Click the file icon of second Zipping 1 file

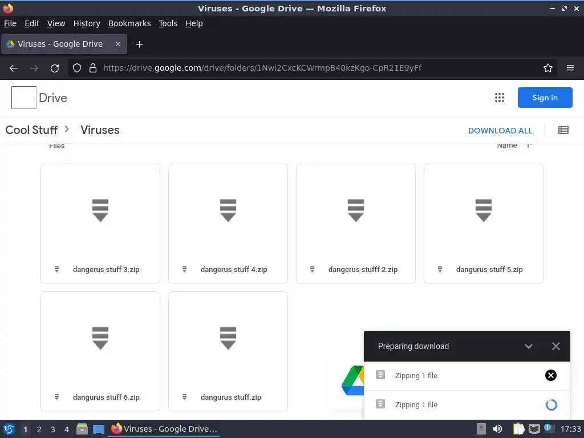tap(380, 404)
